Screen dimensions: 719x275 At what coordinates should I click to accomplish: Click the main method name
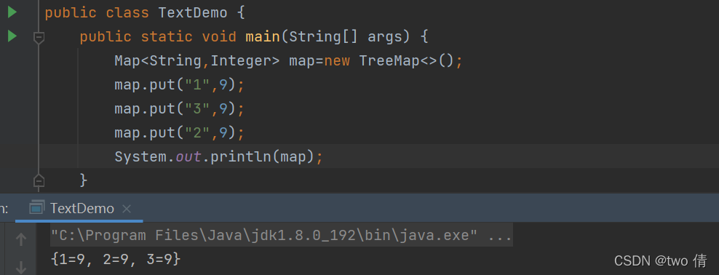click(262, 36)
